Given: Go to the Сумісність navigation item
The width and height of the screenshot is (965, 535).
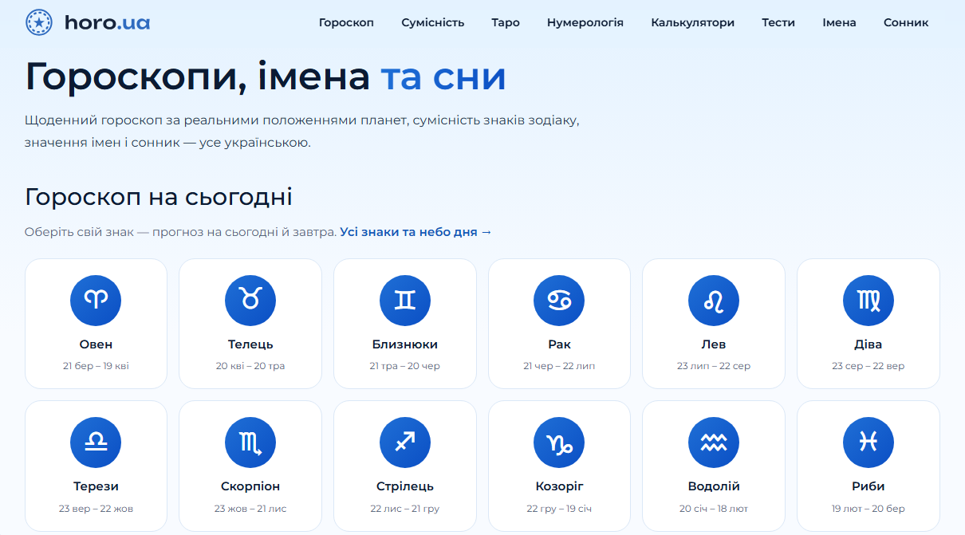Looking at the screenshot, I should (433, 22).
